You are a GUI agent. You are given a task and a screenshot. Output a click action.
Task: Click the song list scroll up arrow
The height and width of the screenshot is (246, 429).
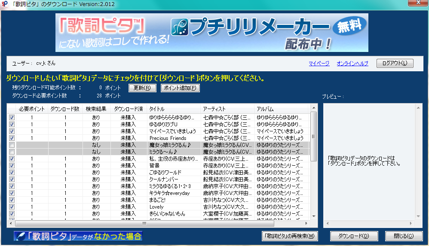coord(314,108)
